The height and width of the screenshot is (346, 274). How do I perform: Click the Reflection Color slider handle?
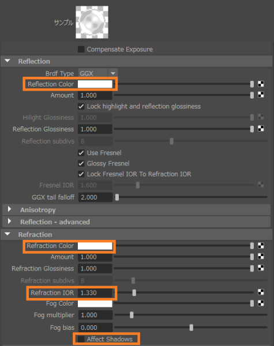(252, 84)
